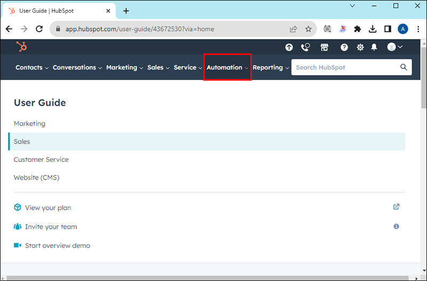Close the User Guide browser tab

(x=108, y=11)
